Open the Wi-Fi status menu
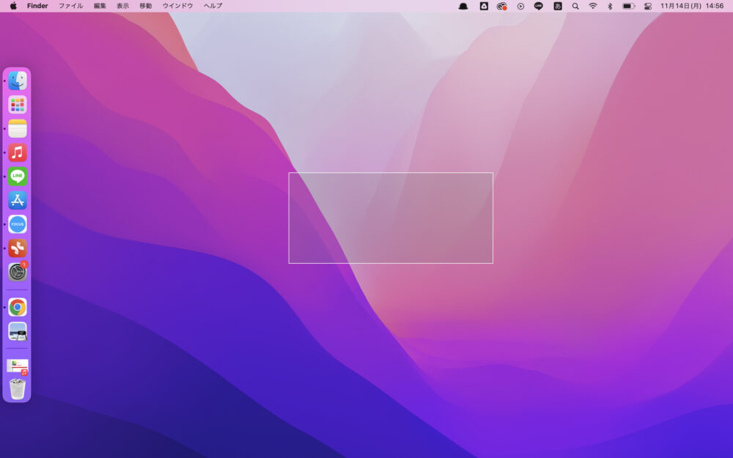Viewport: 733px width, 458px height. point(593,6)
